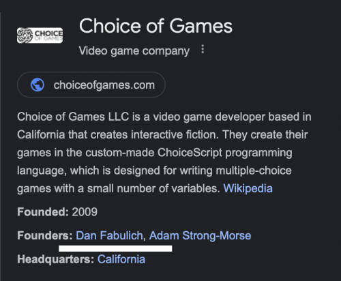
Task: Click the white bar below Founders
Action: 115,248
